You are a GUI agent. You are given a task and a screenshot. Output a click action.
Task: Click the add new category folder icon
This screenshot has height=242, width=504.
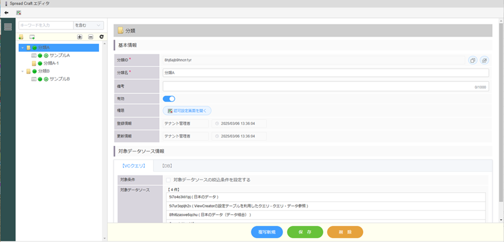pos(21,37)
